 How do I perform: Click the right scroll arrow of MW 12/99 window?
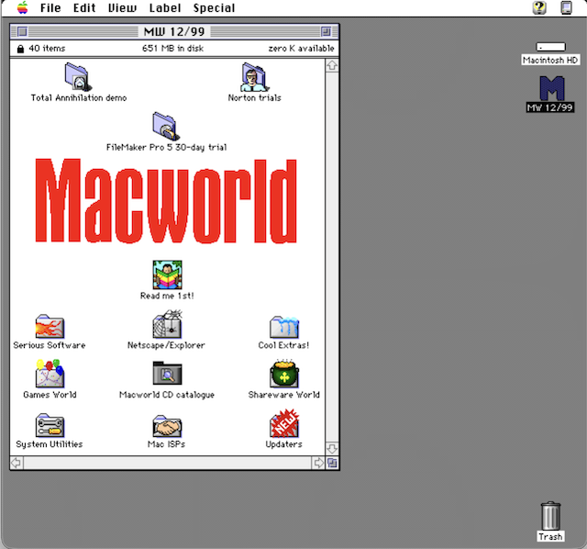point(318,463)
